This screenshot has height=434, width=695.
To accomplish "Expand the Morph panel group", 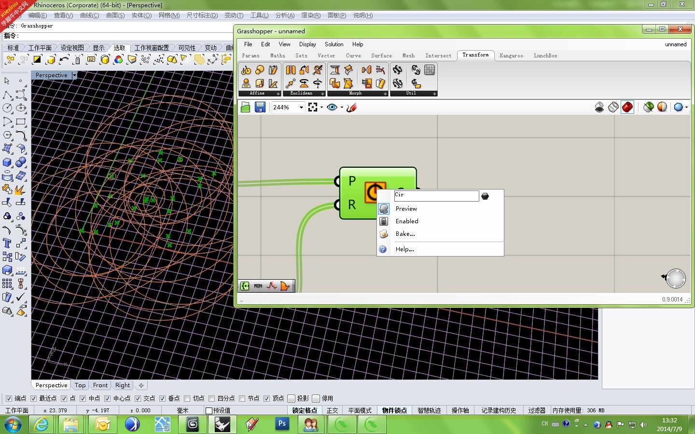I will tap(385, 94).
